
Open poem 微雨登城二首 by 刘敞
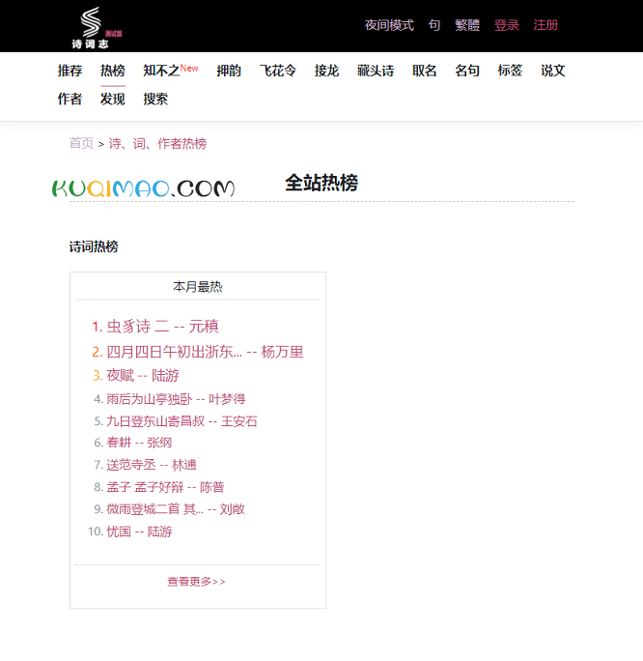coord(175,509)
